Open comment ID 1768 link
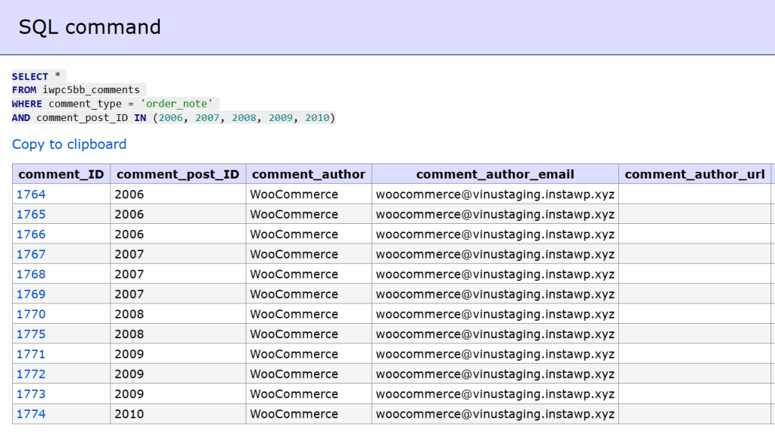 pyautogui.click(x=31, y=274)
